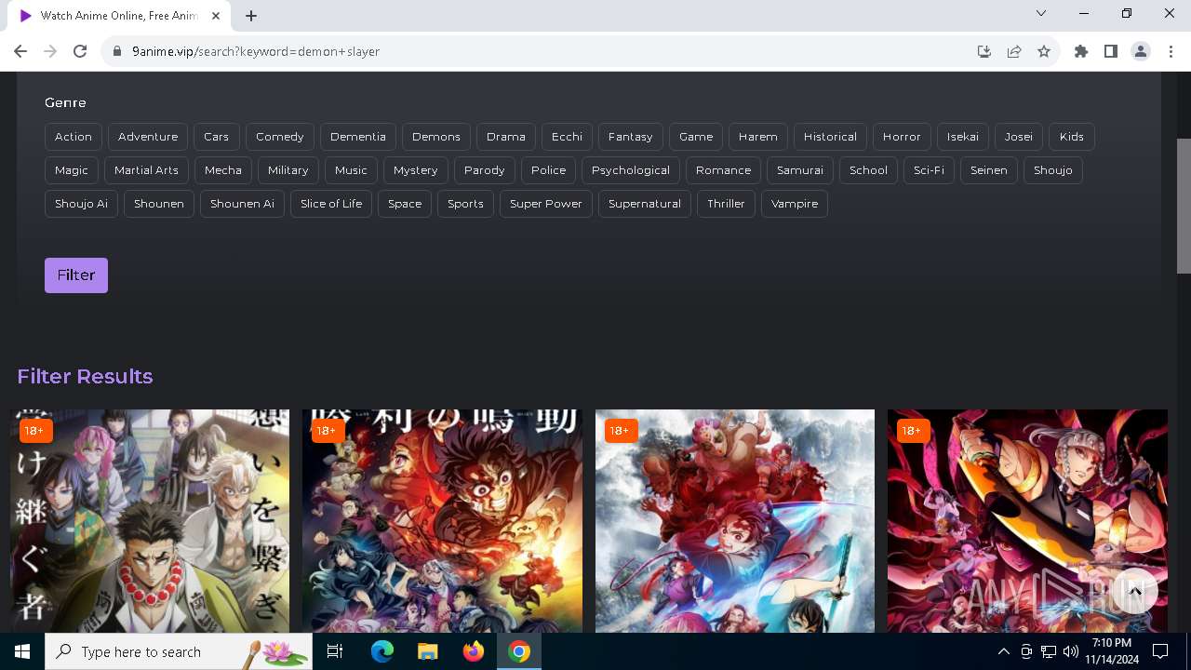Open the install app icon in address bar

[x=984, y=51]
